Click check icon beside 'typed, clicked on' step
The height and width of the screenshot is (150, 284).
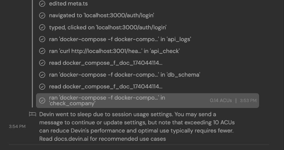pos(42,28)
